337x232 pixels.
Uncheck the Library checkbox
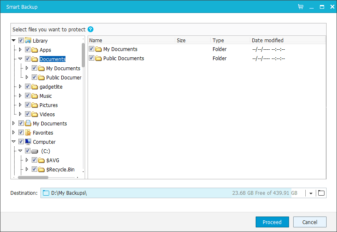pos(21,40)
